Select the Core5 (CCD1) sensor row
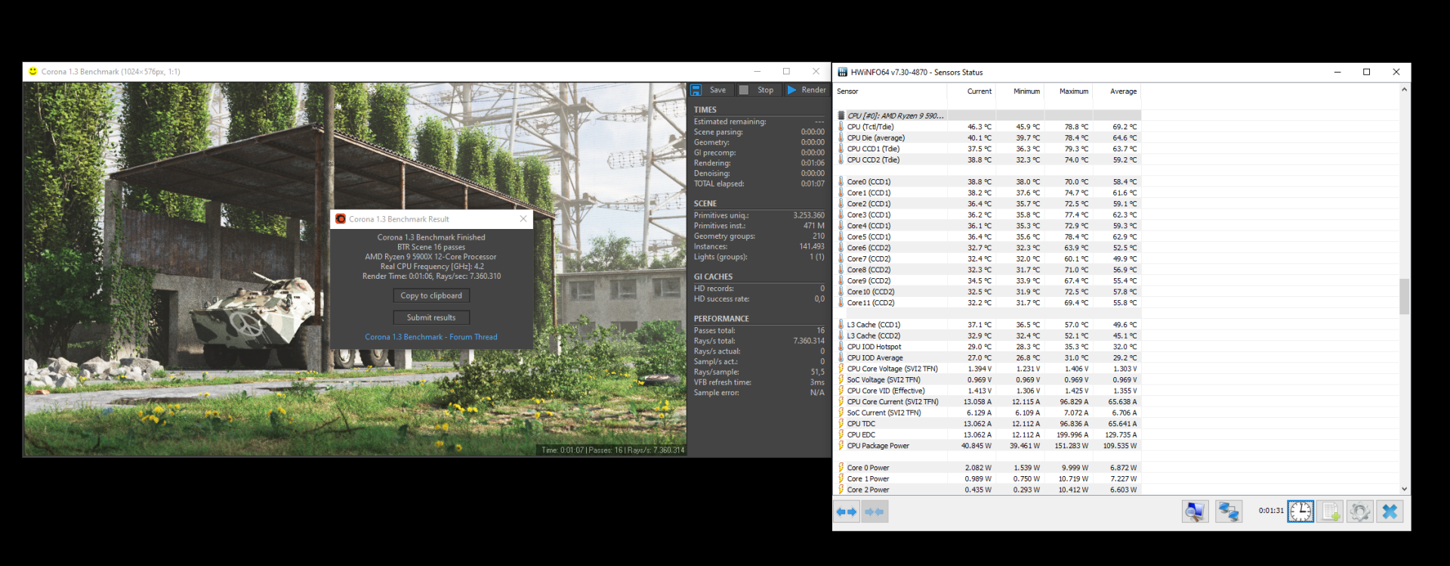Viewport: 1450px width, 566px height. point(987,237)
